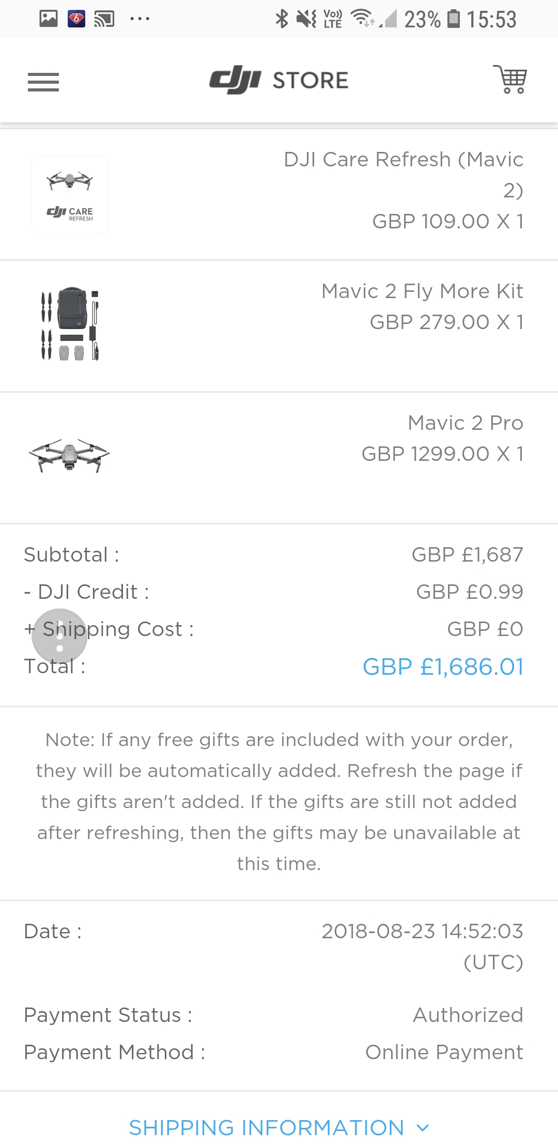Tap the battery indicator icon
Viewport: 558px width, 1147px height.
pyautogui.click(x=453, y=19)
